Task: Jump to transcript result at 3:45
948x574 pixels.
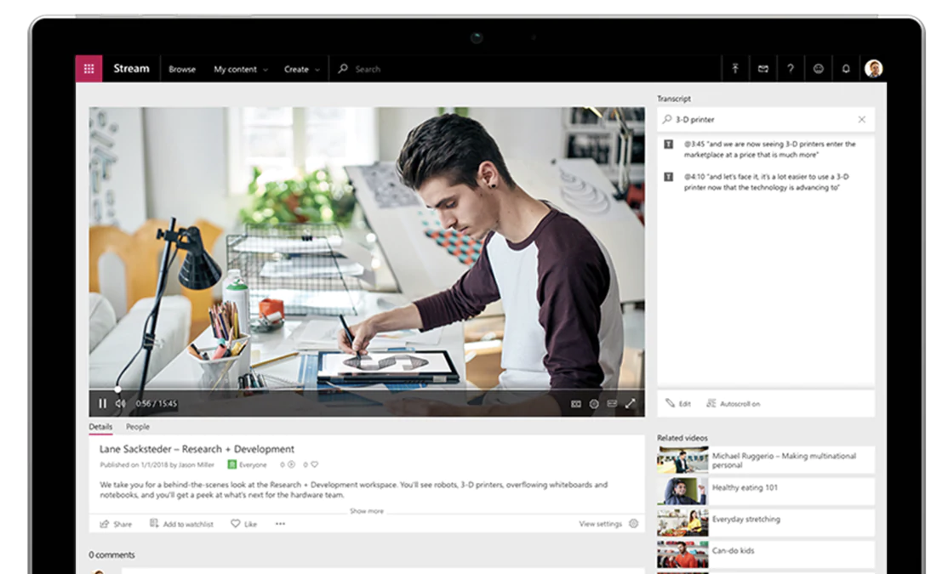Action: (769, 150)
